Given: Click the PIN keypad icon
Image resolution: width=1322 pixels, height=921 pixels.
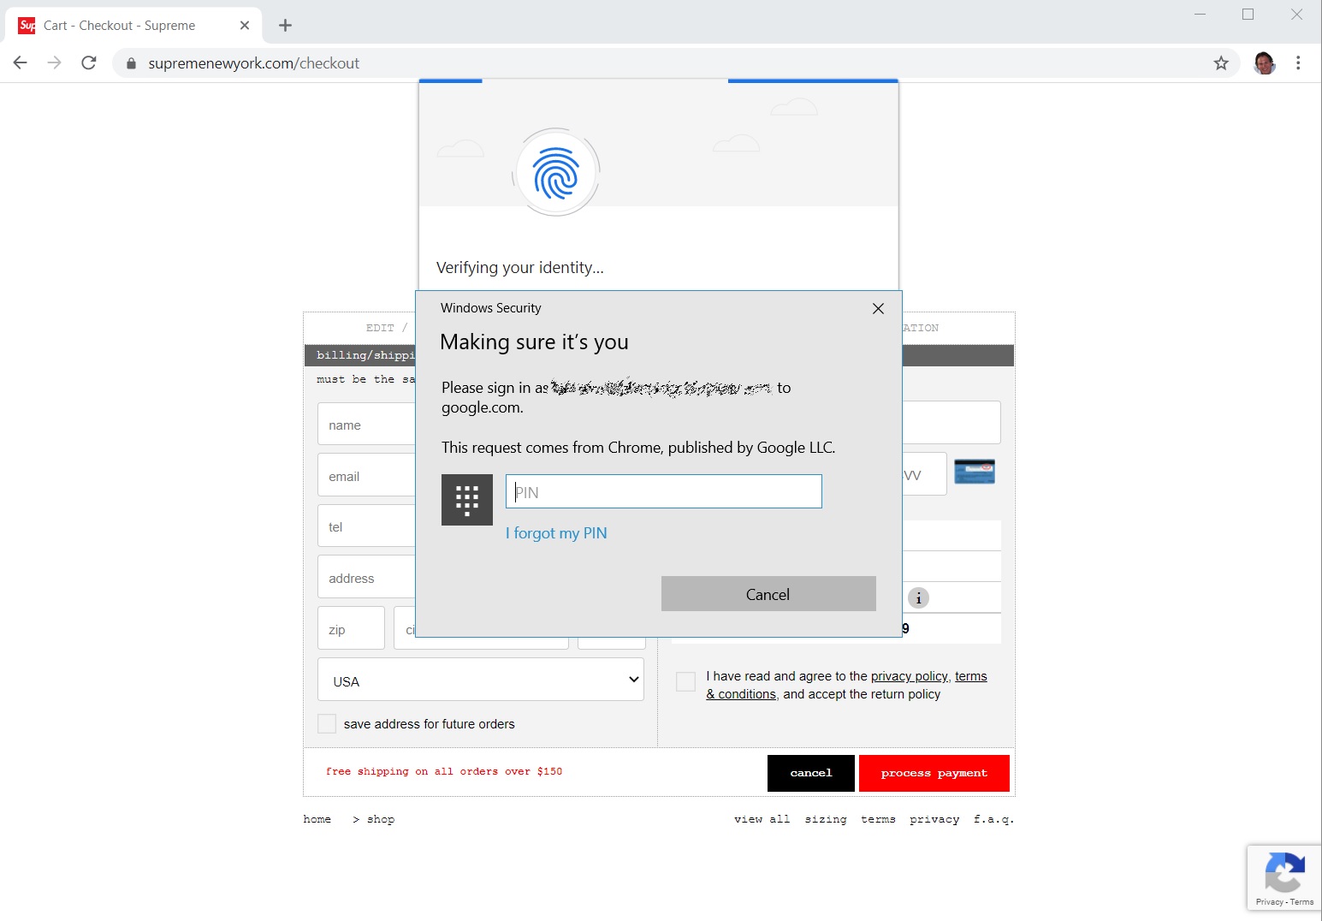Looking at the screenshot, I should [x=467, y=500].
